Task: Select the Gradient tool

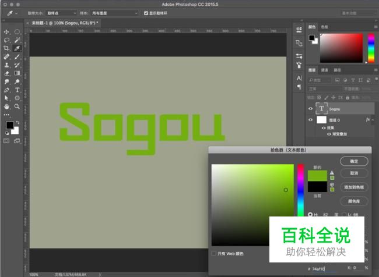Action: pos(17,73)
